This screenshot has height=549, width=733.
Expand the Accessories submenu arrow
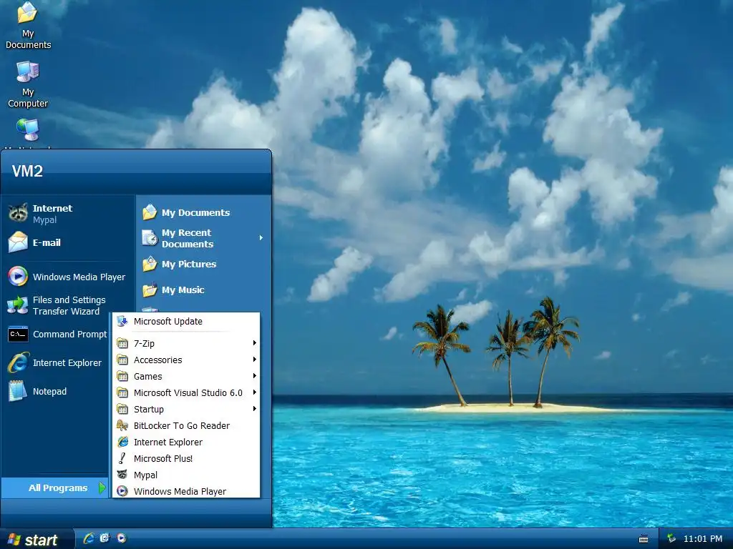(x=254, y=360)
